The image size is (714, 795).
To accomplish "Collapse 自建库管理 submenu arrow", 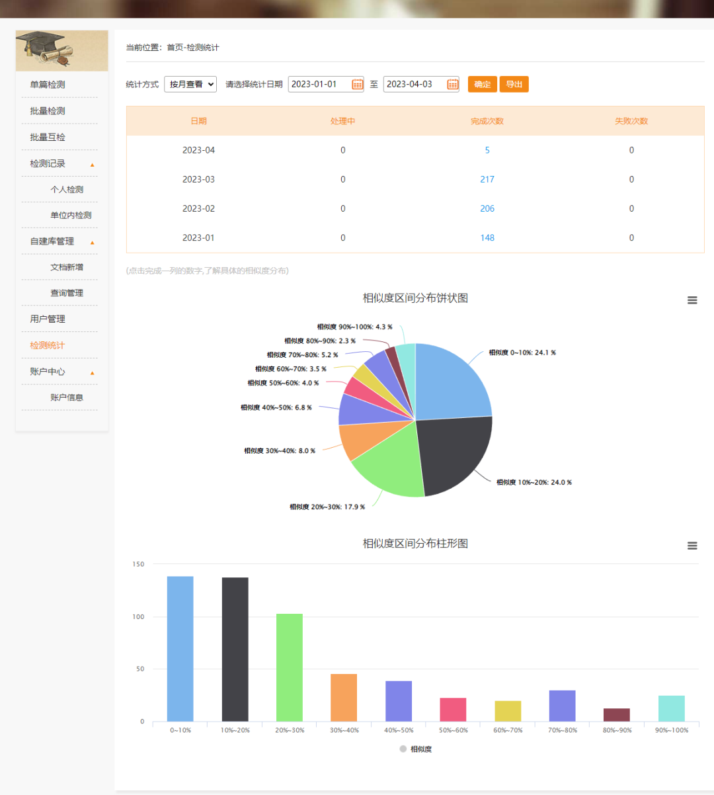I will coord(93,243).
